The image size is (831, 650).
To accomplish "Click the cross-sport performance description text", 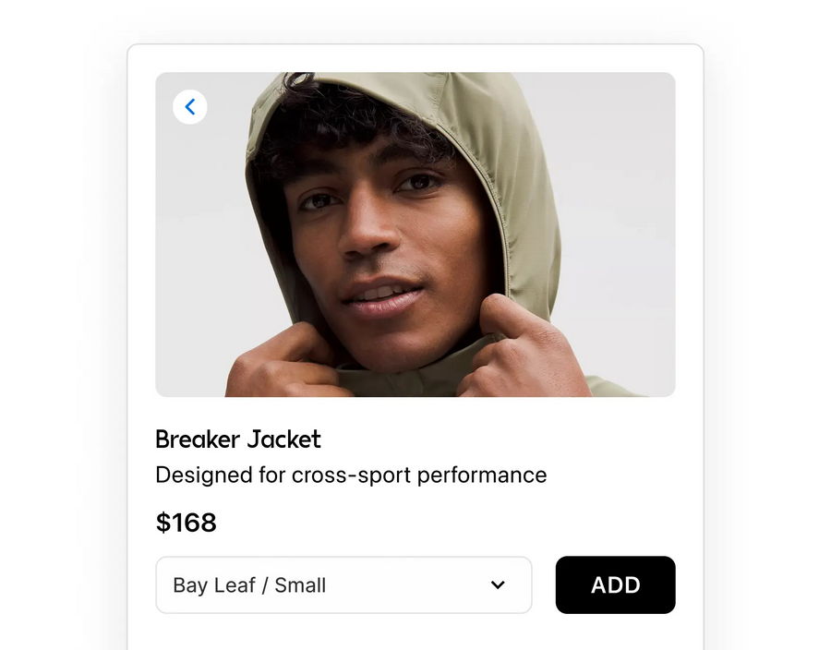I will click(351, 475).
